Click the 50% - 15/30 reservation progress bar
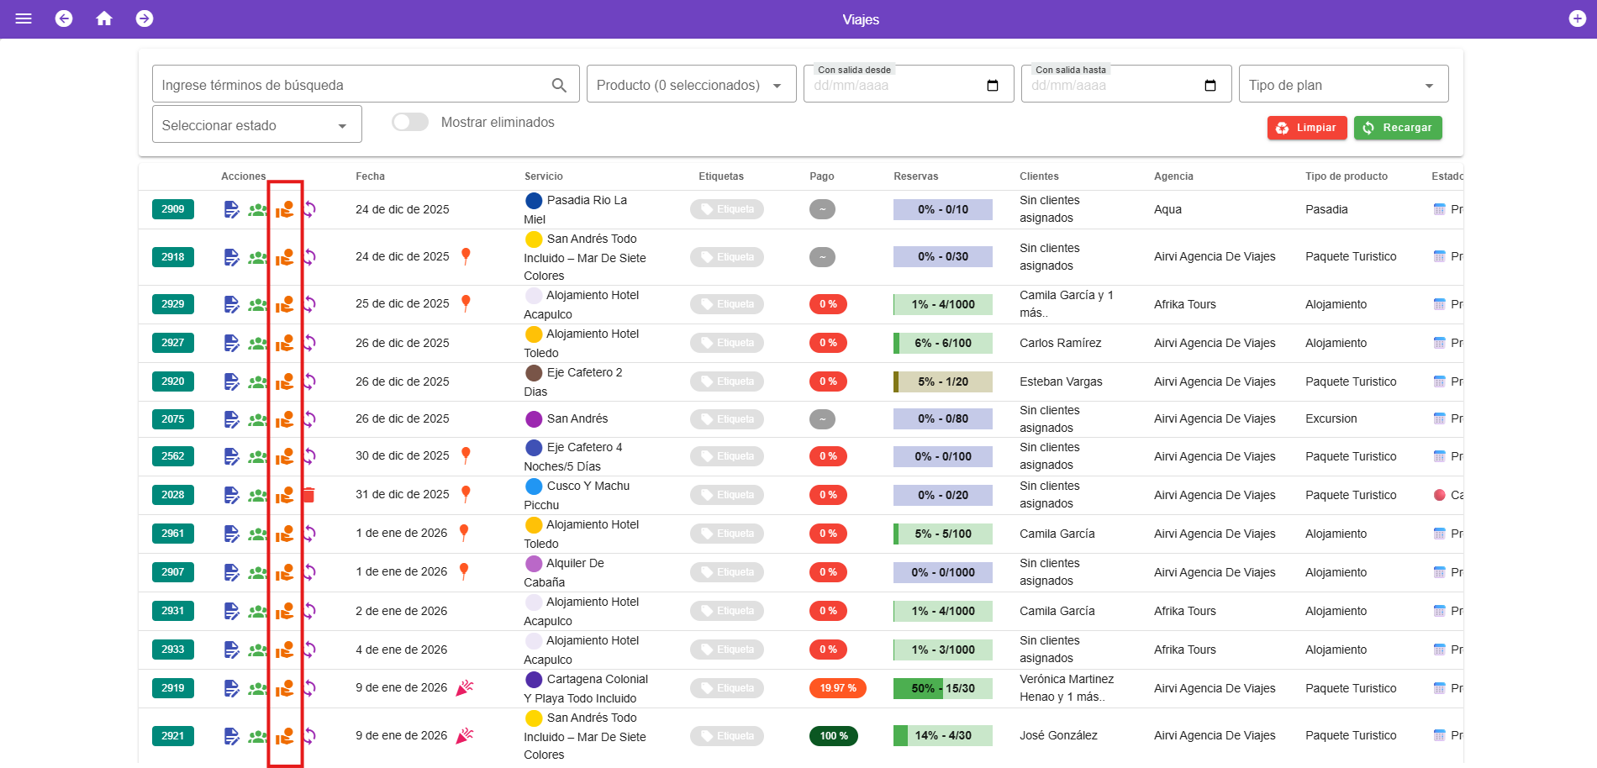 pos(942,688)
